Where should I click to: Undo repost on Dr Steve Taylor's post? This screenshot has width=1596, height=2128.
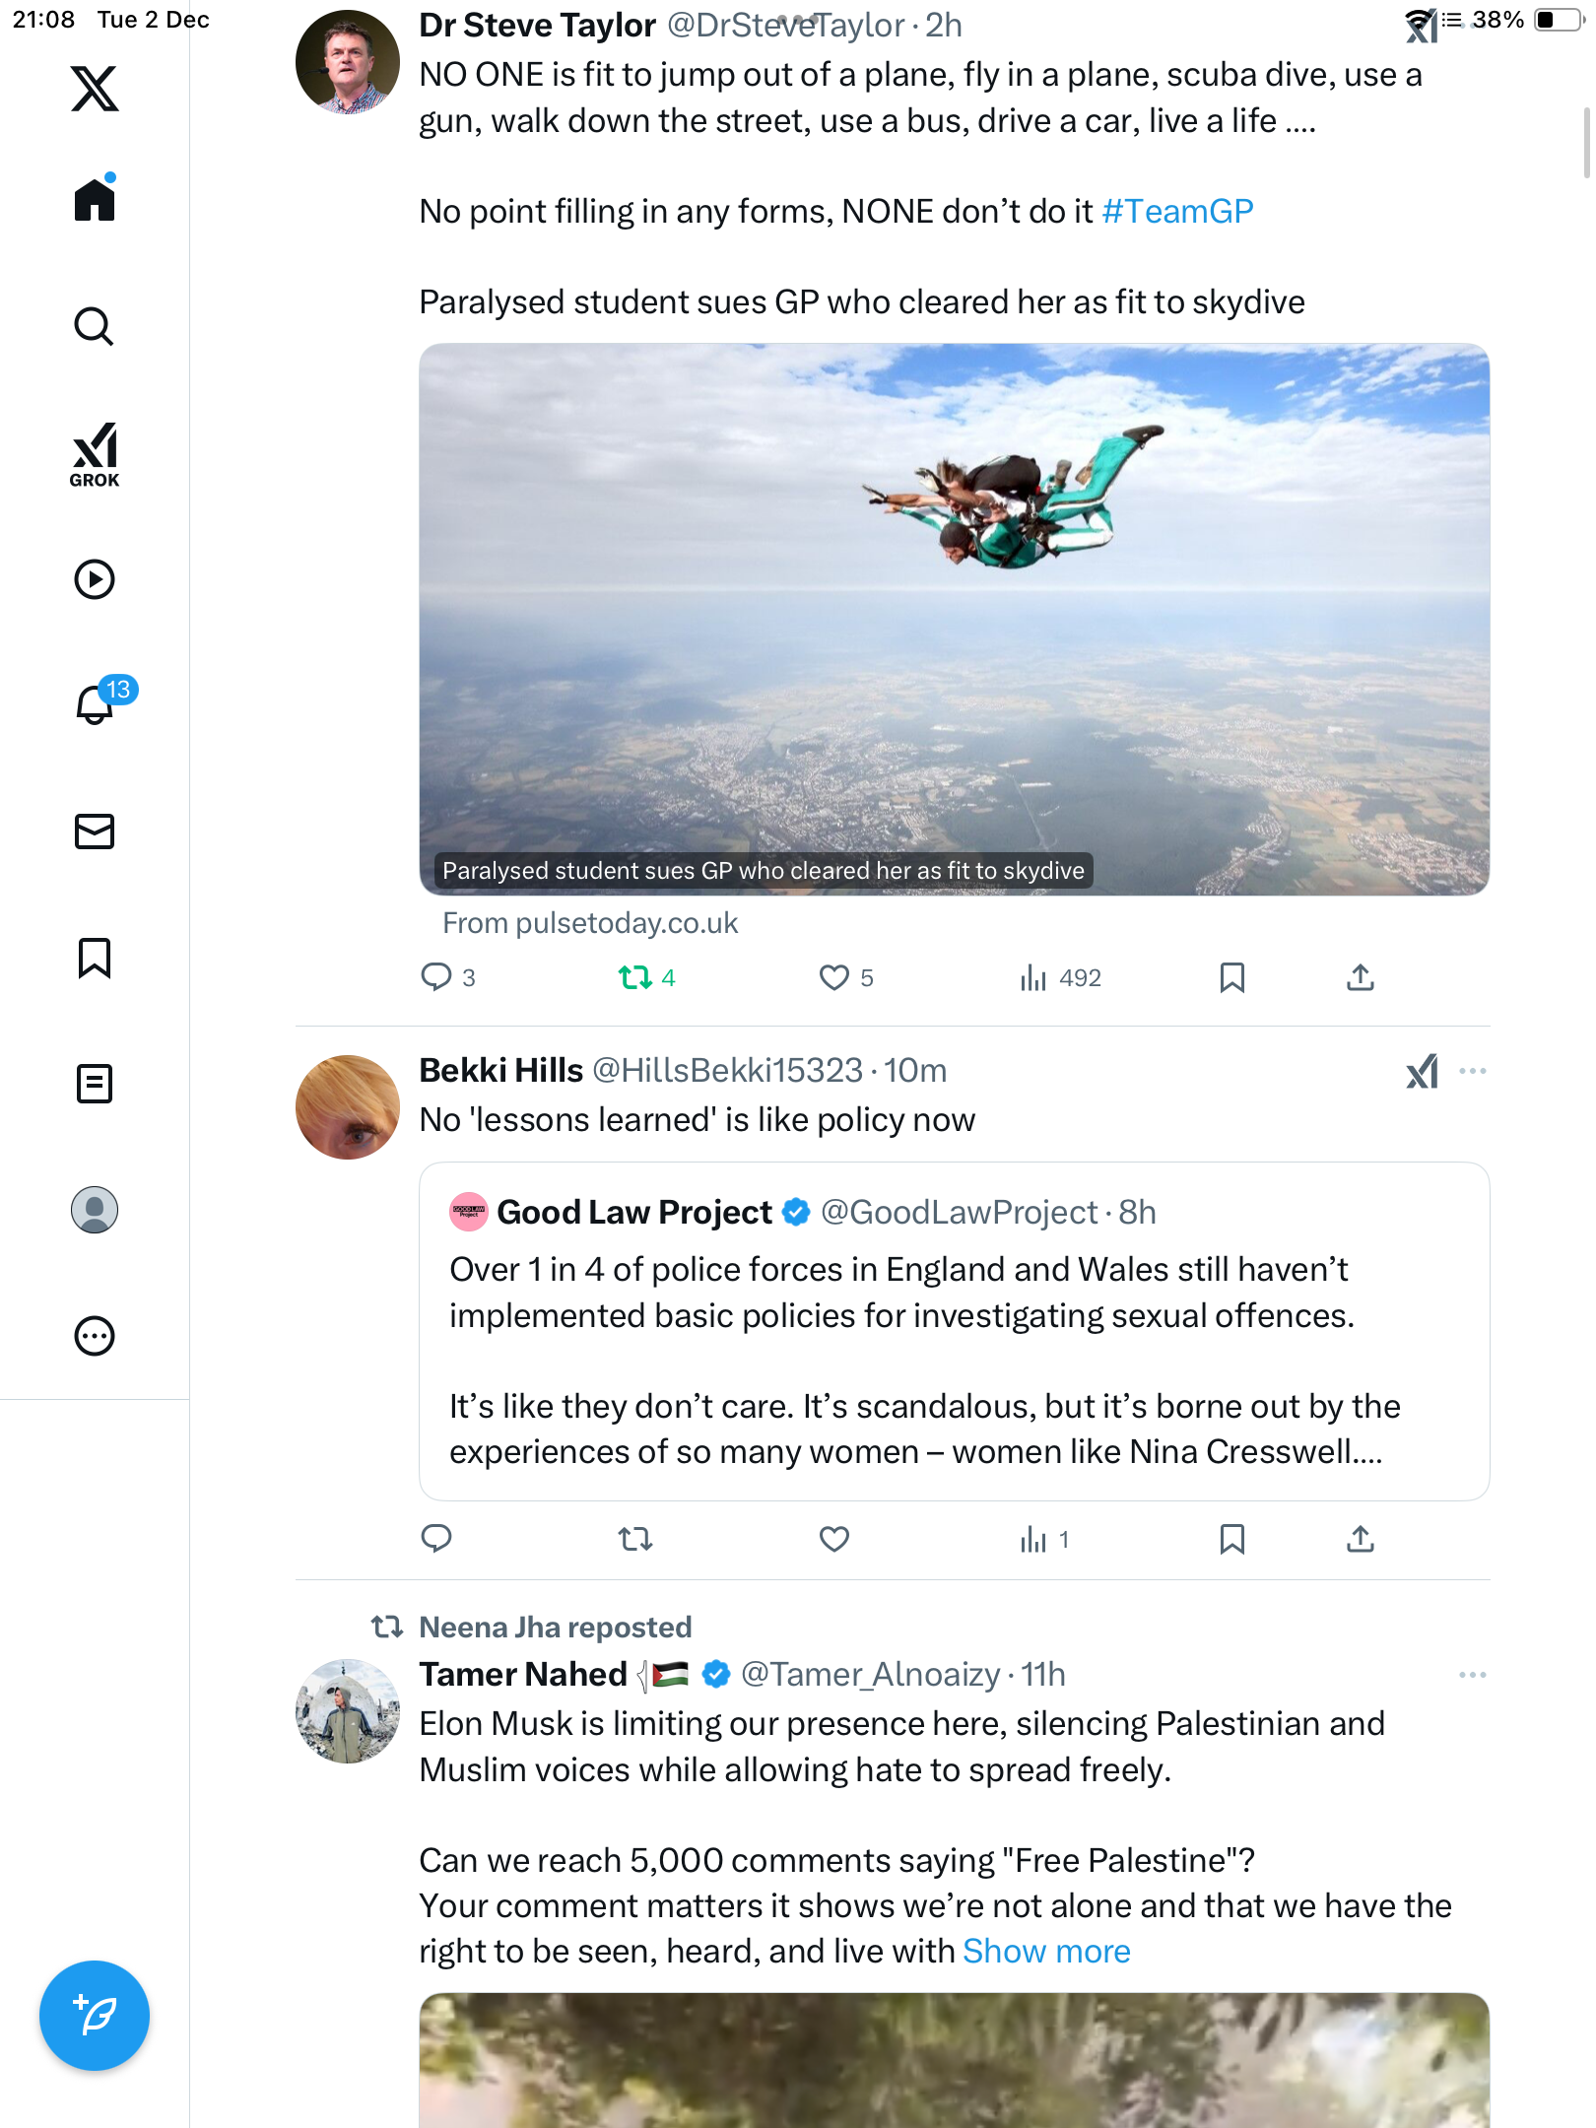pos(635,977)
